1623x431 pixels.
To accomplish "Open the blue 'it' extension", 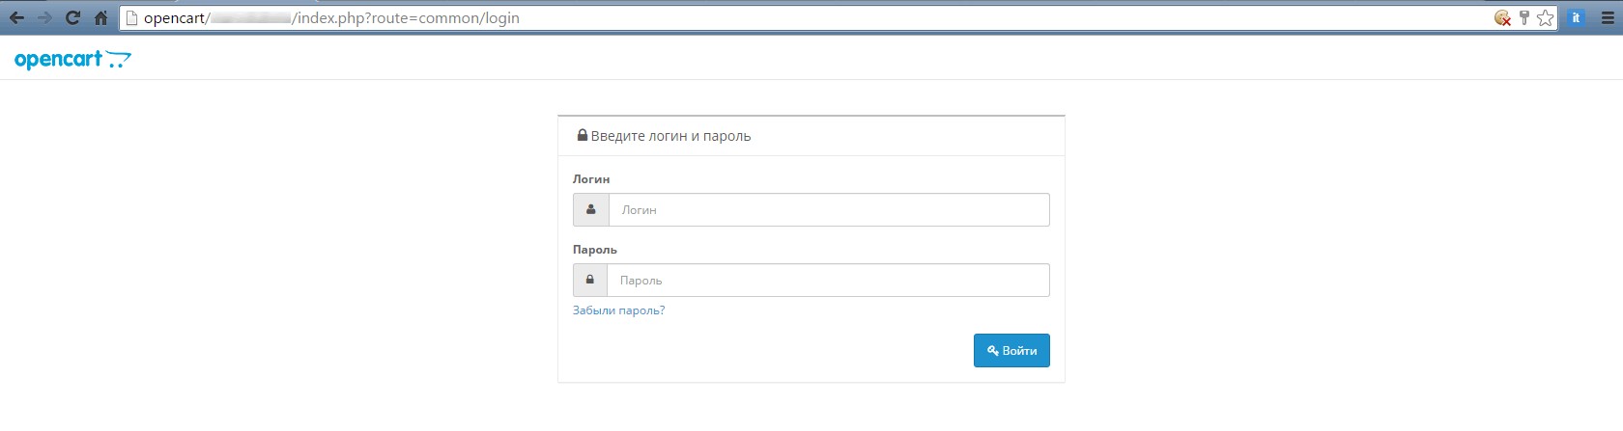I will point(1576,17).
